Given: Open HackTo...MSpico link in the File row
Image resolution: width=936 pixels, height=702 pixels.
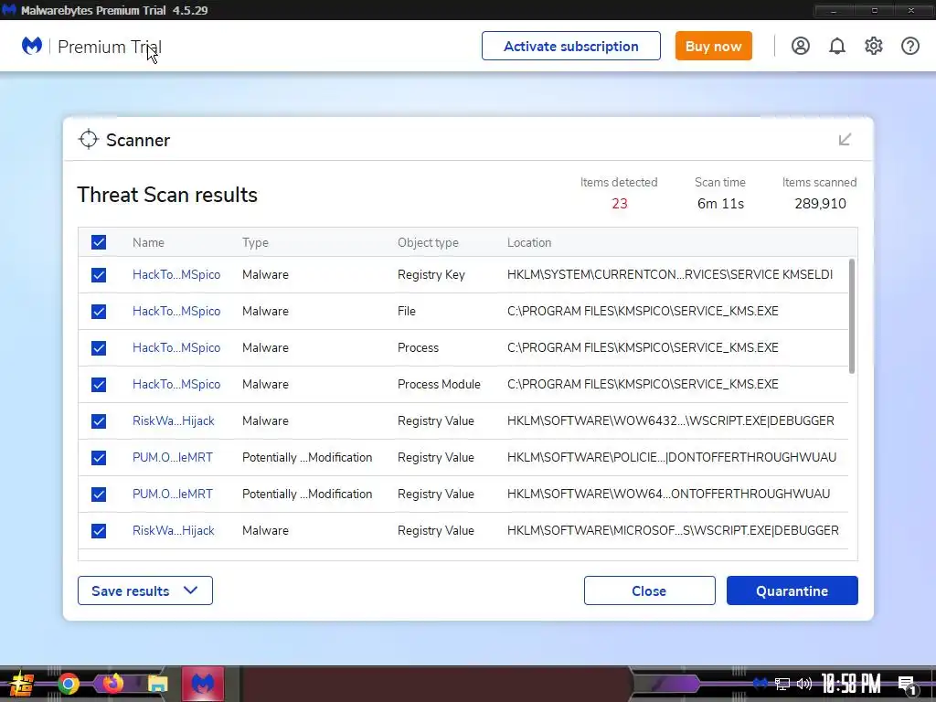Looking at the screenshot, I should [176, 311].
